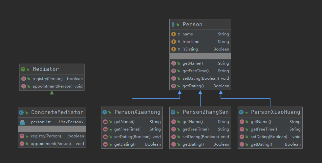Select the freeTime field in Person
This screenshot has width=322, height=163.
point(200,42)
